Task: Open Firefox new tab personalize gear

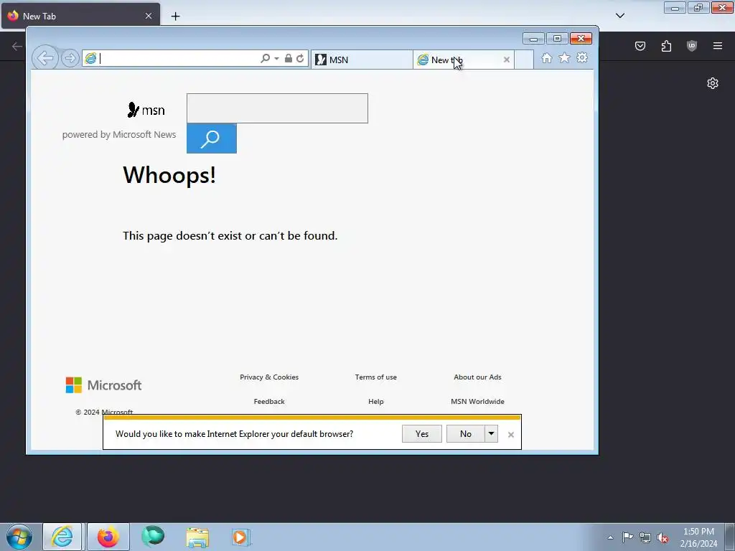Action: [x=713, y=83]
